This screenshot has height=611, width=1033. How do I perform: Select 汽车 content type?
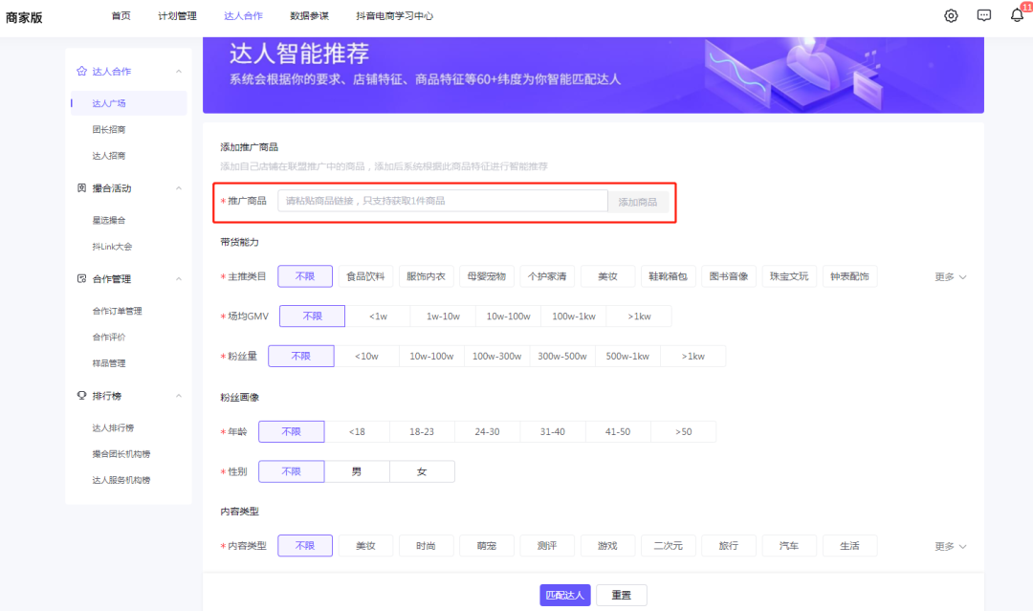point(789,546)
